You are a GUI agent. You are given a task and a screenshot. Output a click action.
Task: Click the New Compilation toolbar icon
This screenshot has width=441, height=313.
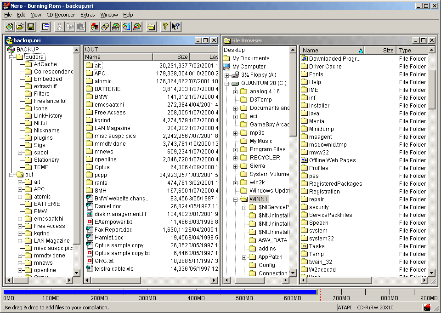tap(10, 27)
